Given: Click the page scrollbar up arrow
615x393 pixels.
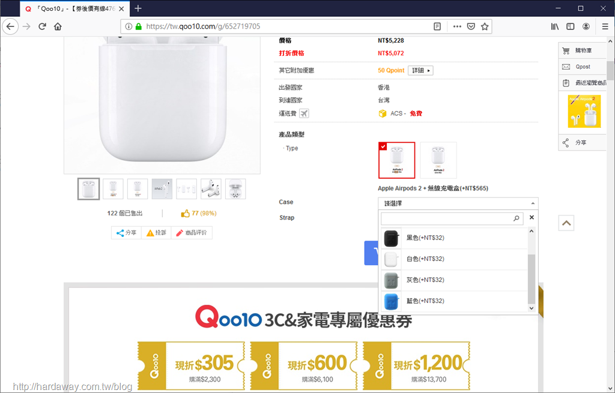Looking at the screenshot, I should [x=610, y=41].
